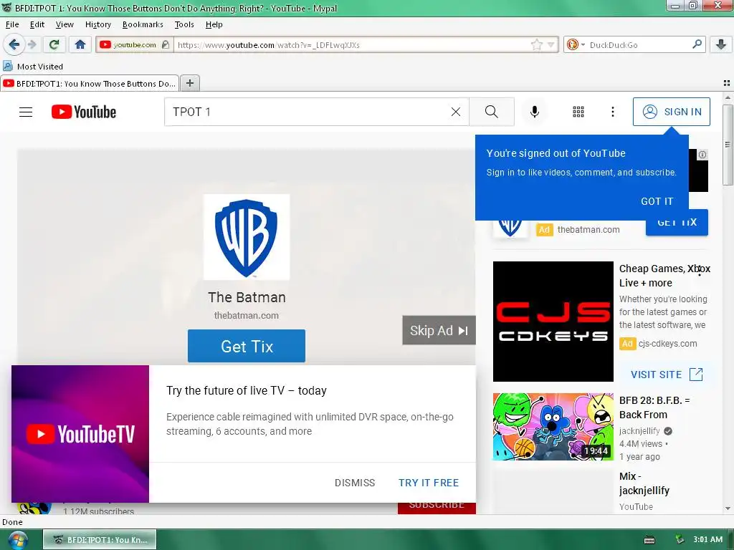Open the on-screen keyboard tray icon
This screenshot has width=734, height=550.
tap(649, 540)
